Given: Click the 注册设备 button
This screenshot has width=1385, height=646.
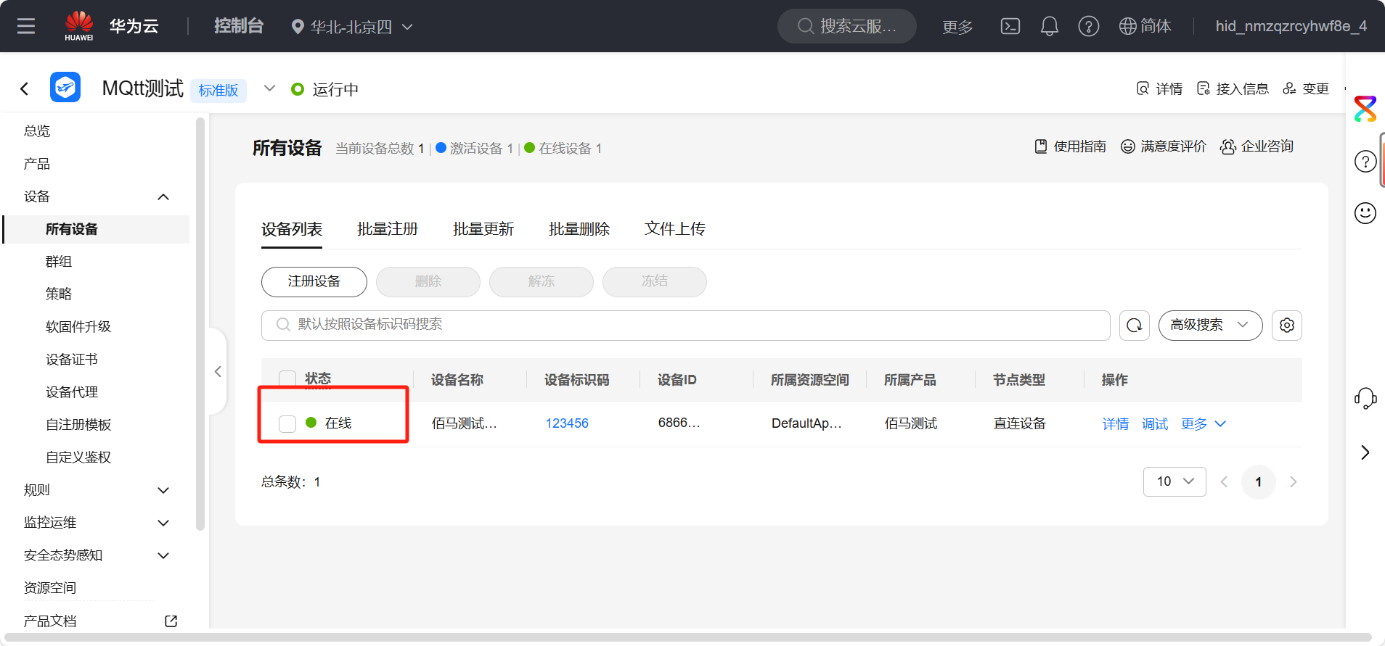Looking at the screenshot, I should (x=314, y=281).
